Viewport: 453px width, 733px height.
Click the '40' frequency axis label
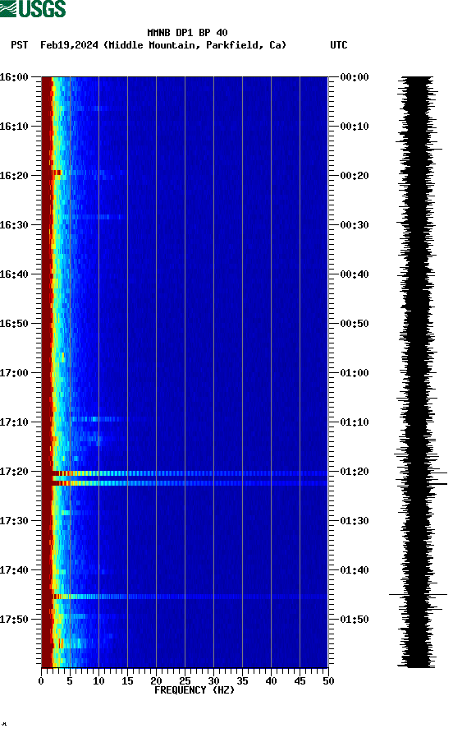pos(271,681)
